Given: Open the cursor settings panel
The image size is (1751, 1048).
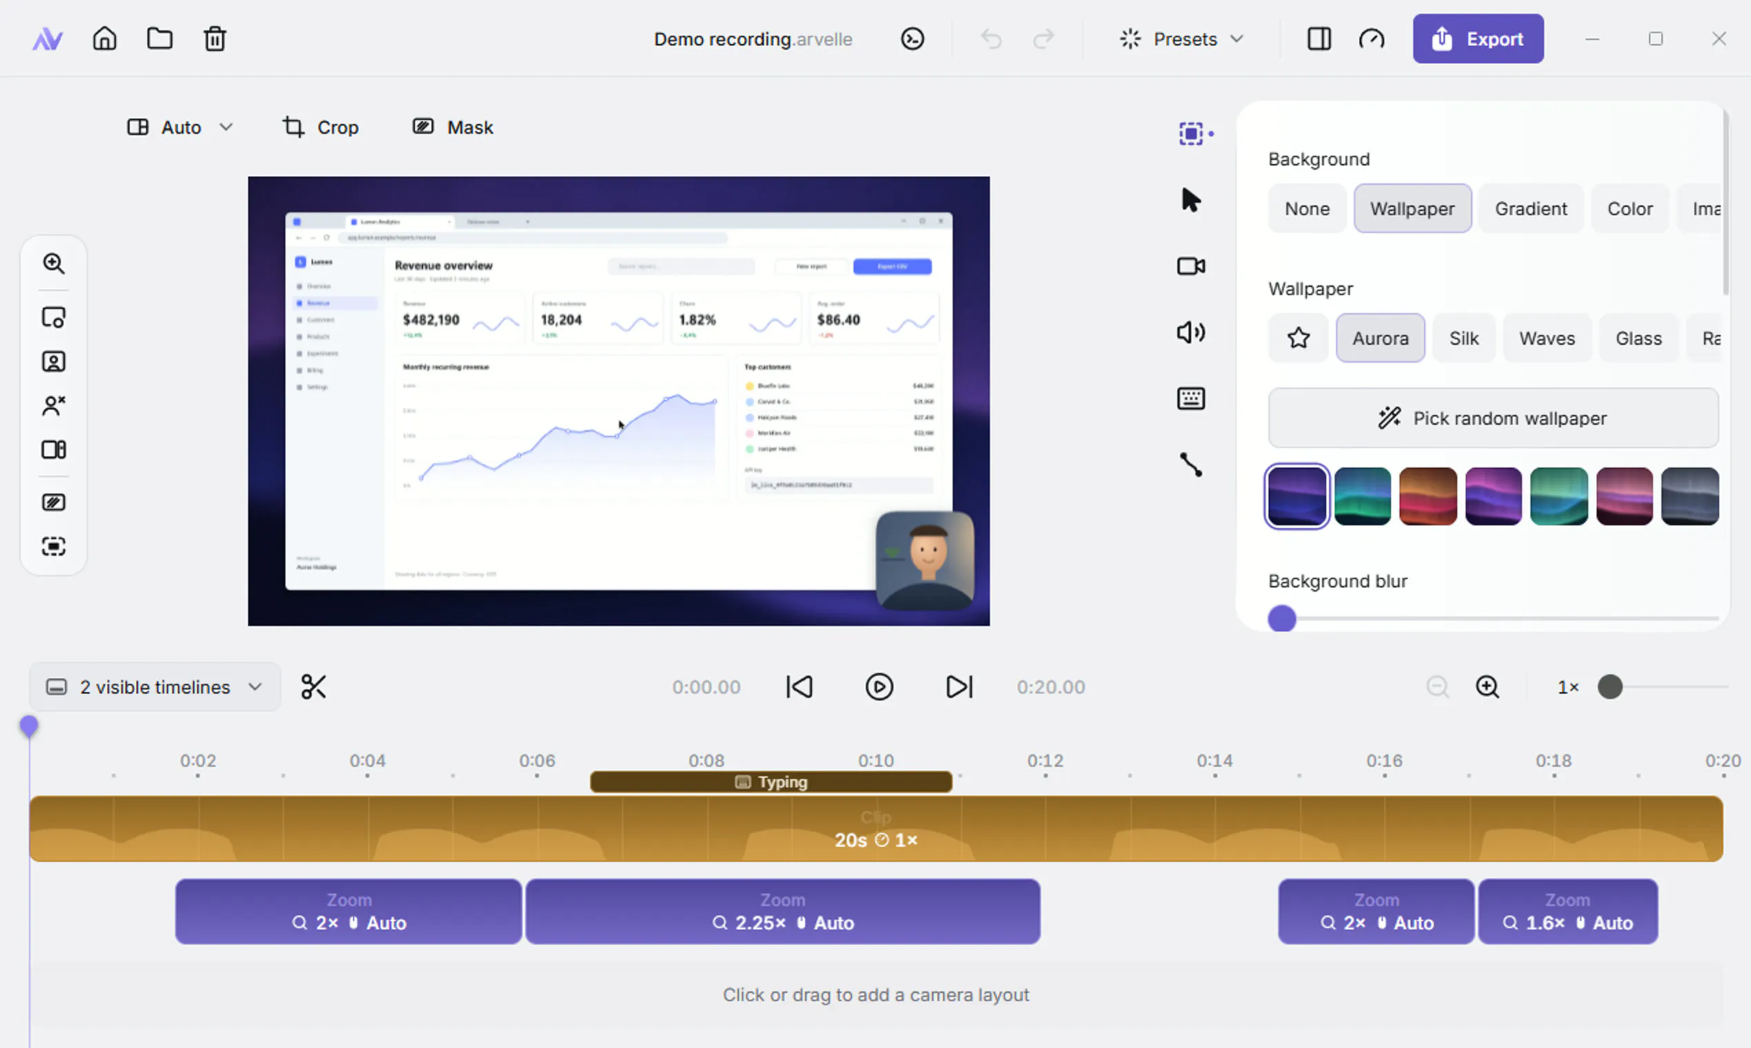Looking at the screenshot, I should (1191, 200).
